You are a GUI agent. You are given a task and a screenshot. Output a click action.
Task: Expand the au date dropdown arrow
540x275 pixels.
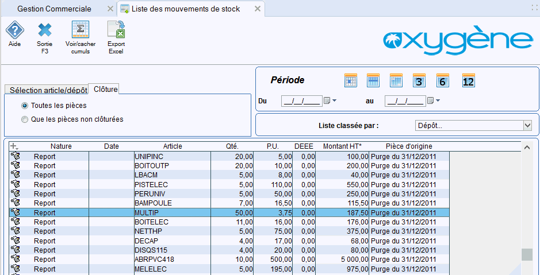pos(438,100)
